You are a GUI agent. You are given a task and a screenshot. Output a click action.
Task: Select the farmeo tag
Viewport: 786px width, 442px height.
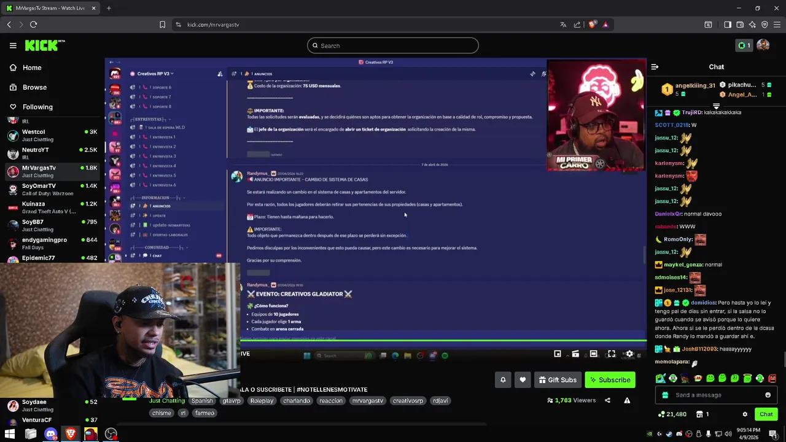tap(204, 413)
